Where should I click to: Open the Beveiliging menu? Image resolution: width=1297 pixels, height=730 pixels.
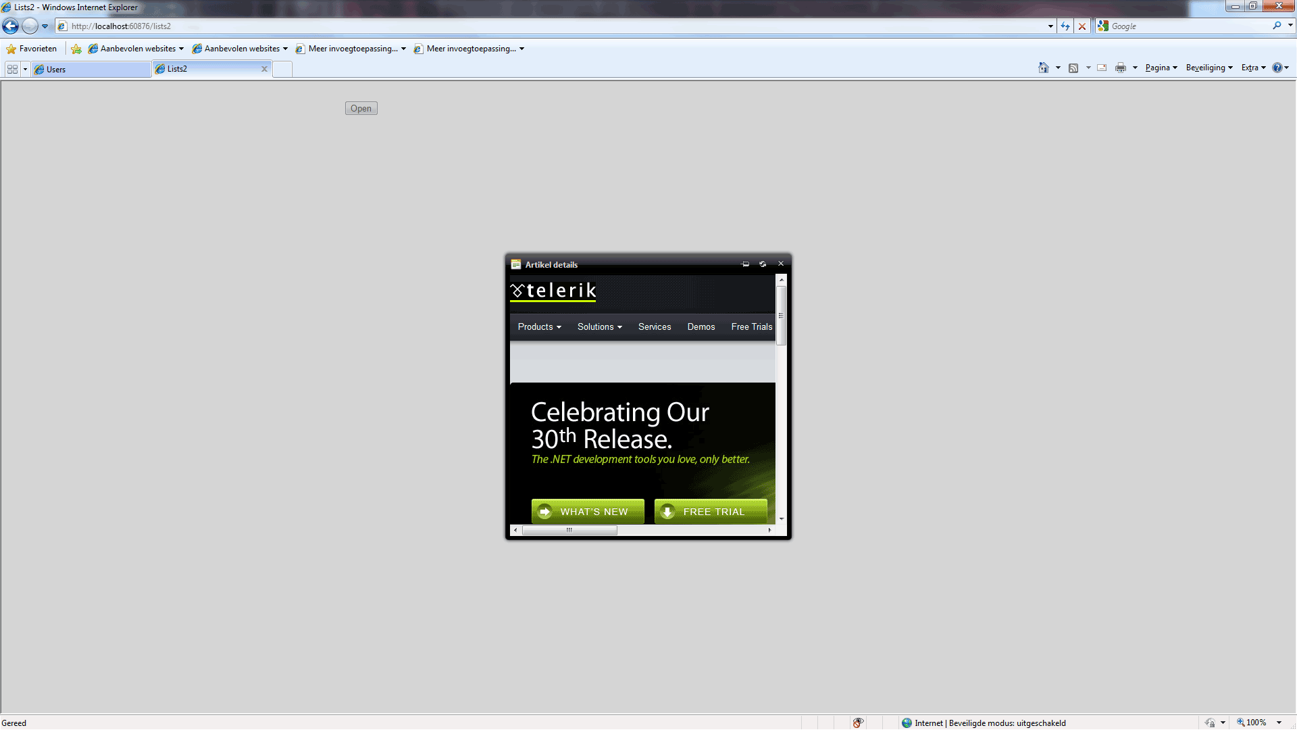coord(1209,68)
